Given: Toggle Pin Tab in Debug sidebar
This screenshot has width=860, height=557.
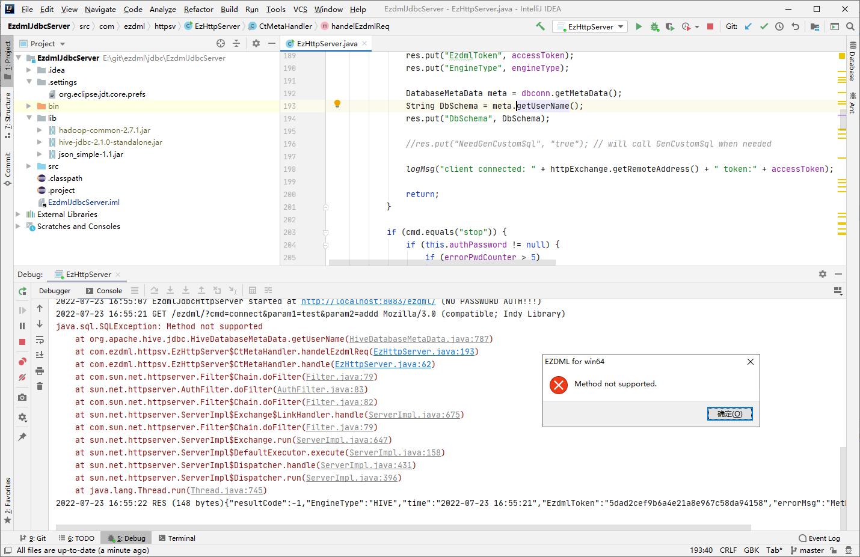Looking at the screenshot, I should [x=22, y=437].
